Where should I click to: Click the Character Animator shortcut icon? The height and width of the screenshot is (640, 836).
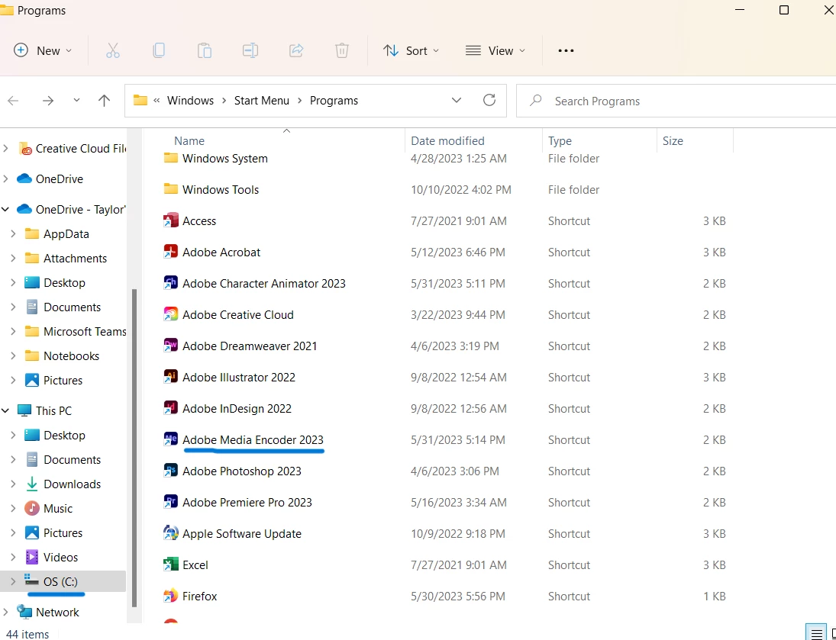tap(170, 284)
